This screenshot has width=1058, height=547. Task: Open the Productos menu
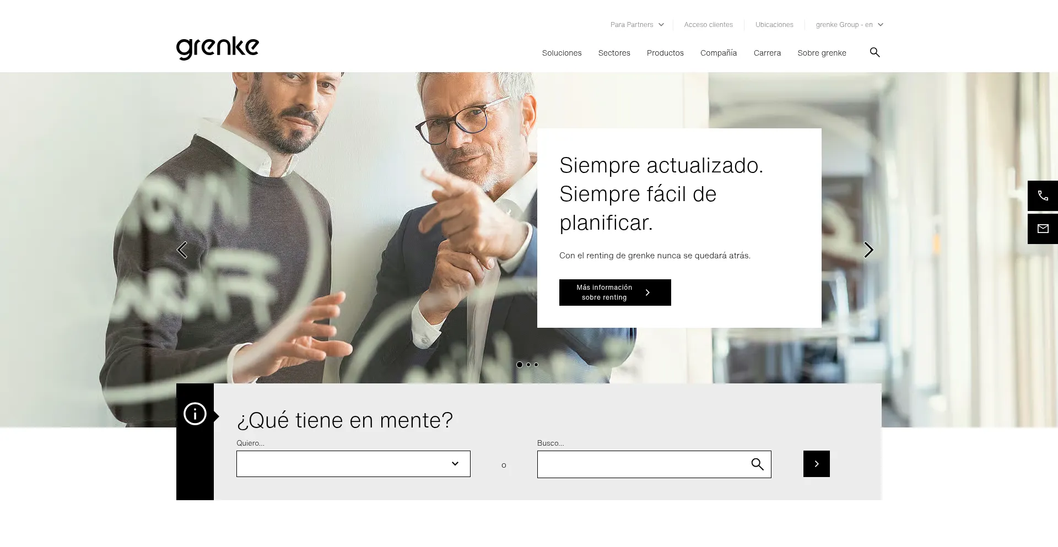tap(665, 53)
